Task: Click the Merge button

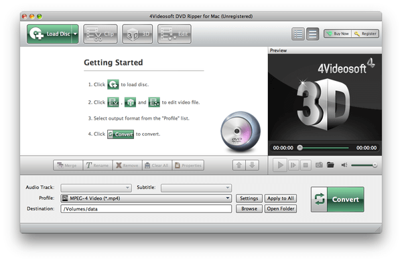Action: 68,165
